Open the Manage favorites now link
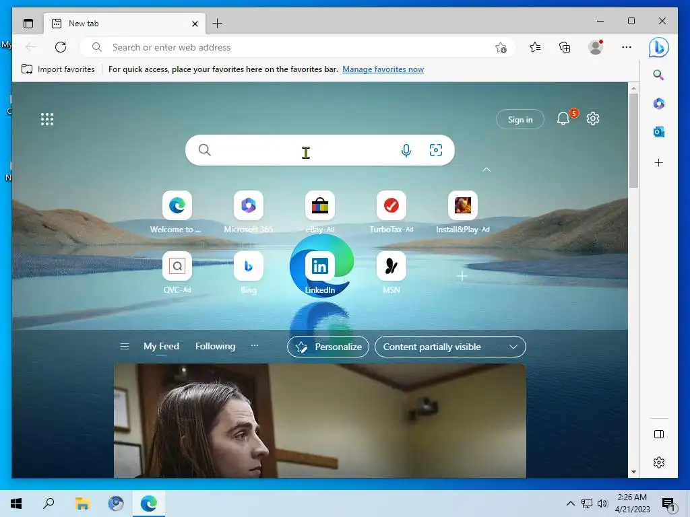 point(383,69)
